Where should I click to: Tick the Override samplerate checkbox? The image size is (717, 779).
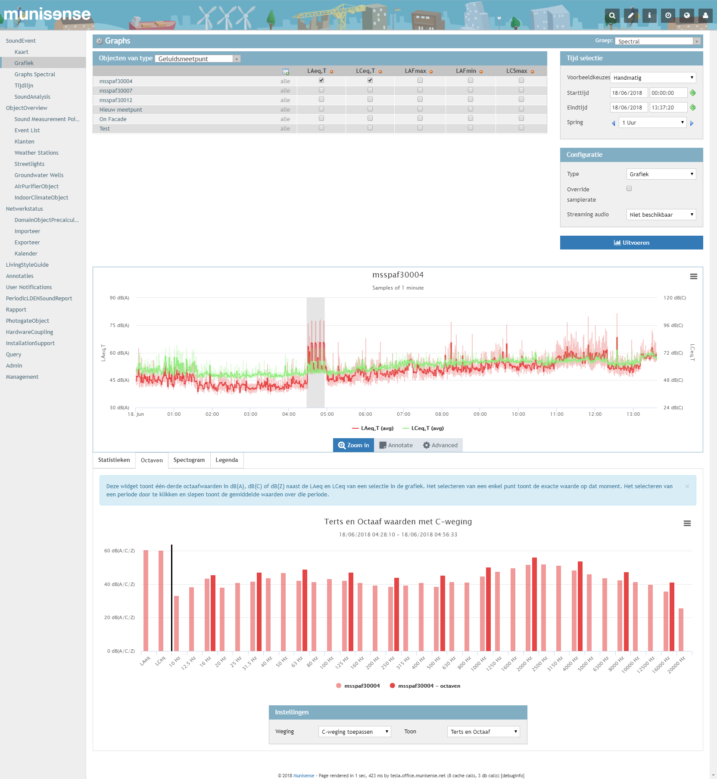(629, 189)
